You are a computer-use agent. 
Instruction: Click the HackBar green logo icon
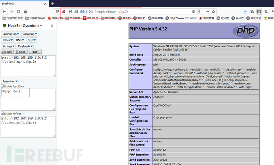[4, 25]
